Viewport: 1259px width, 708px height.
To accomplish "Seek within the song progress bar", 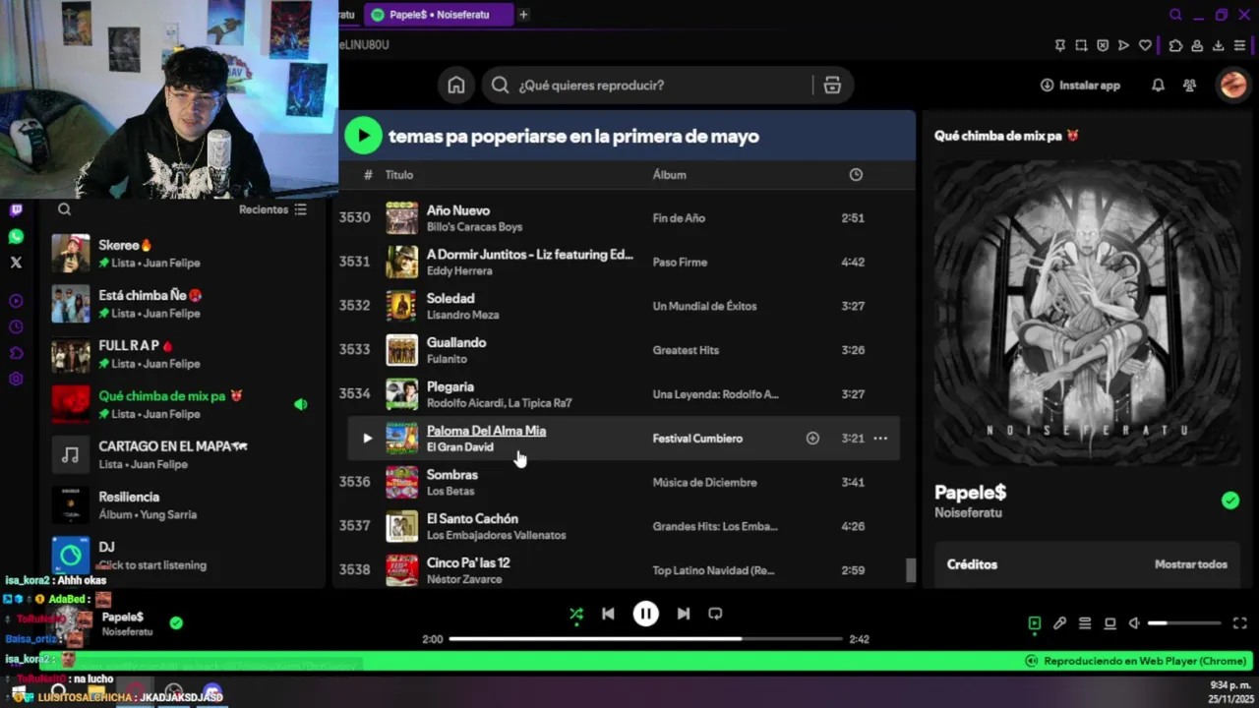I will [645, 639].
